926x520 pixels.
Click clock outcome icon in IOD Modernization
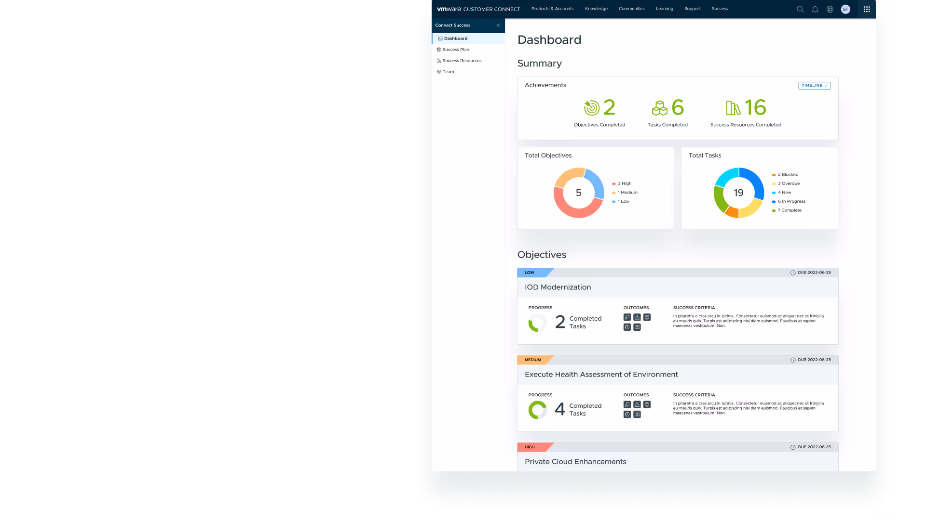coord(627,327)
